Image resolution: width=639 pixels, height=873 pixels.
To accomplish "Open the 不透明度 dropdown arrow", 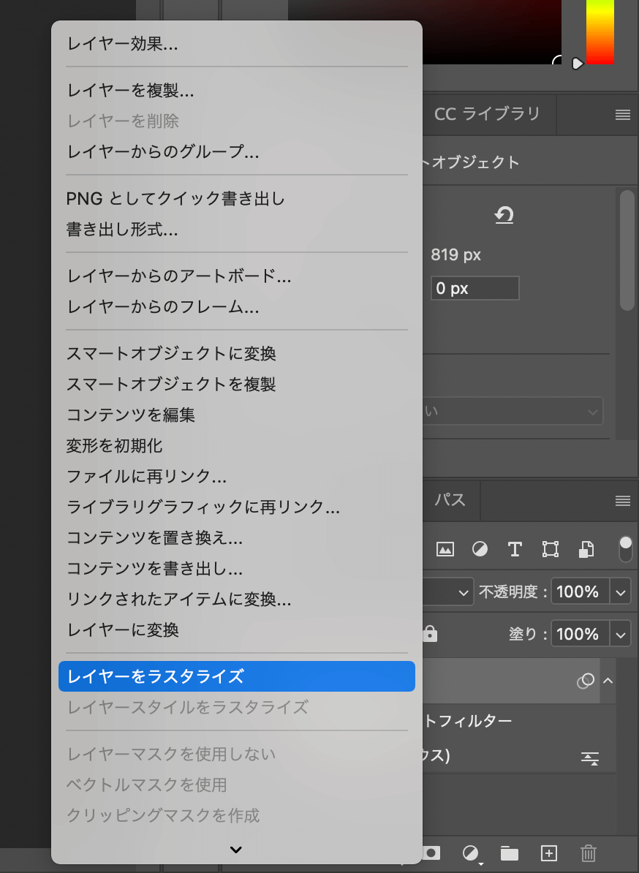I will click(x=621, y=592).
